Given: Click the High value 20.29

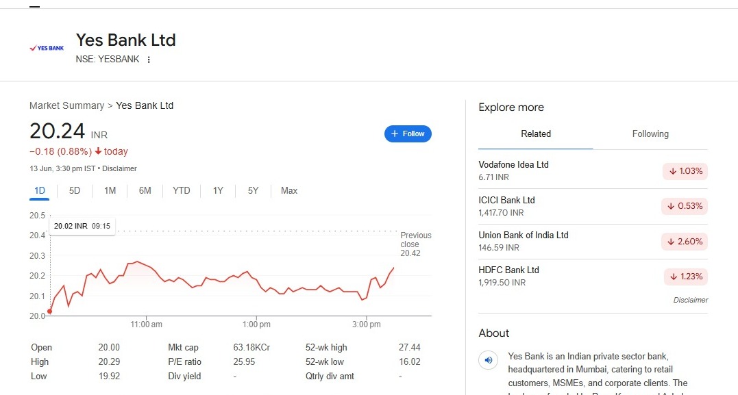Looking at the screenshot, I should [x=109, y=361].
